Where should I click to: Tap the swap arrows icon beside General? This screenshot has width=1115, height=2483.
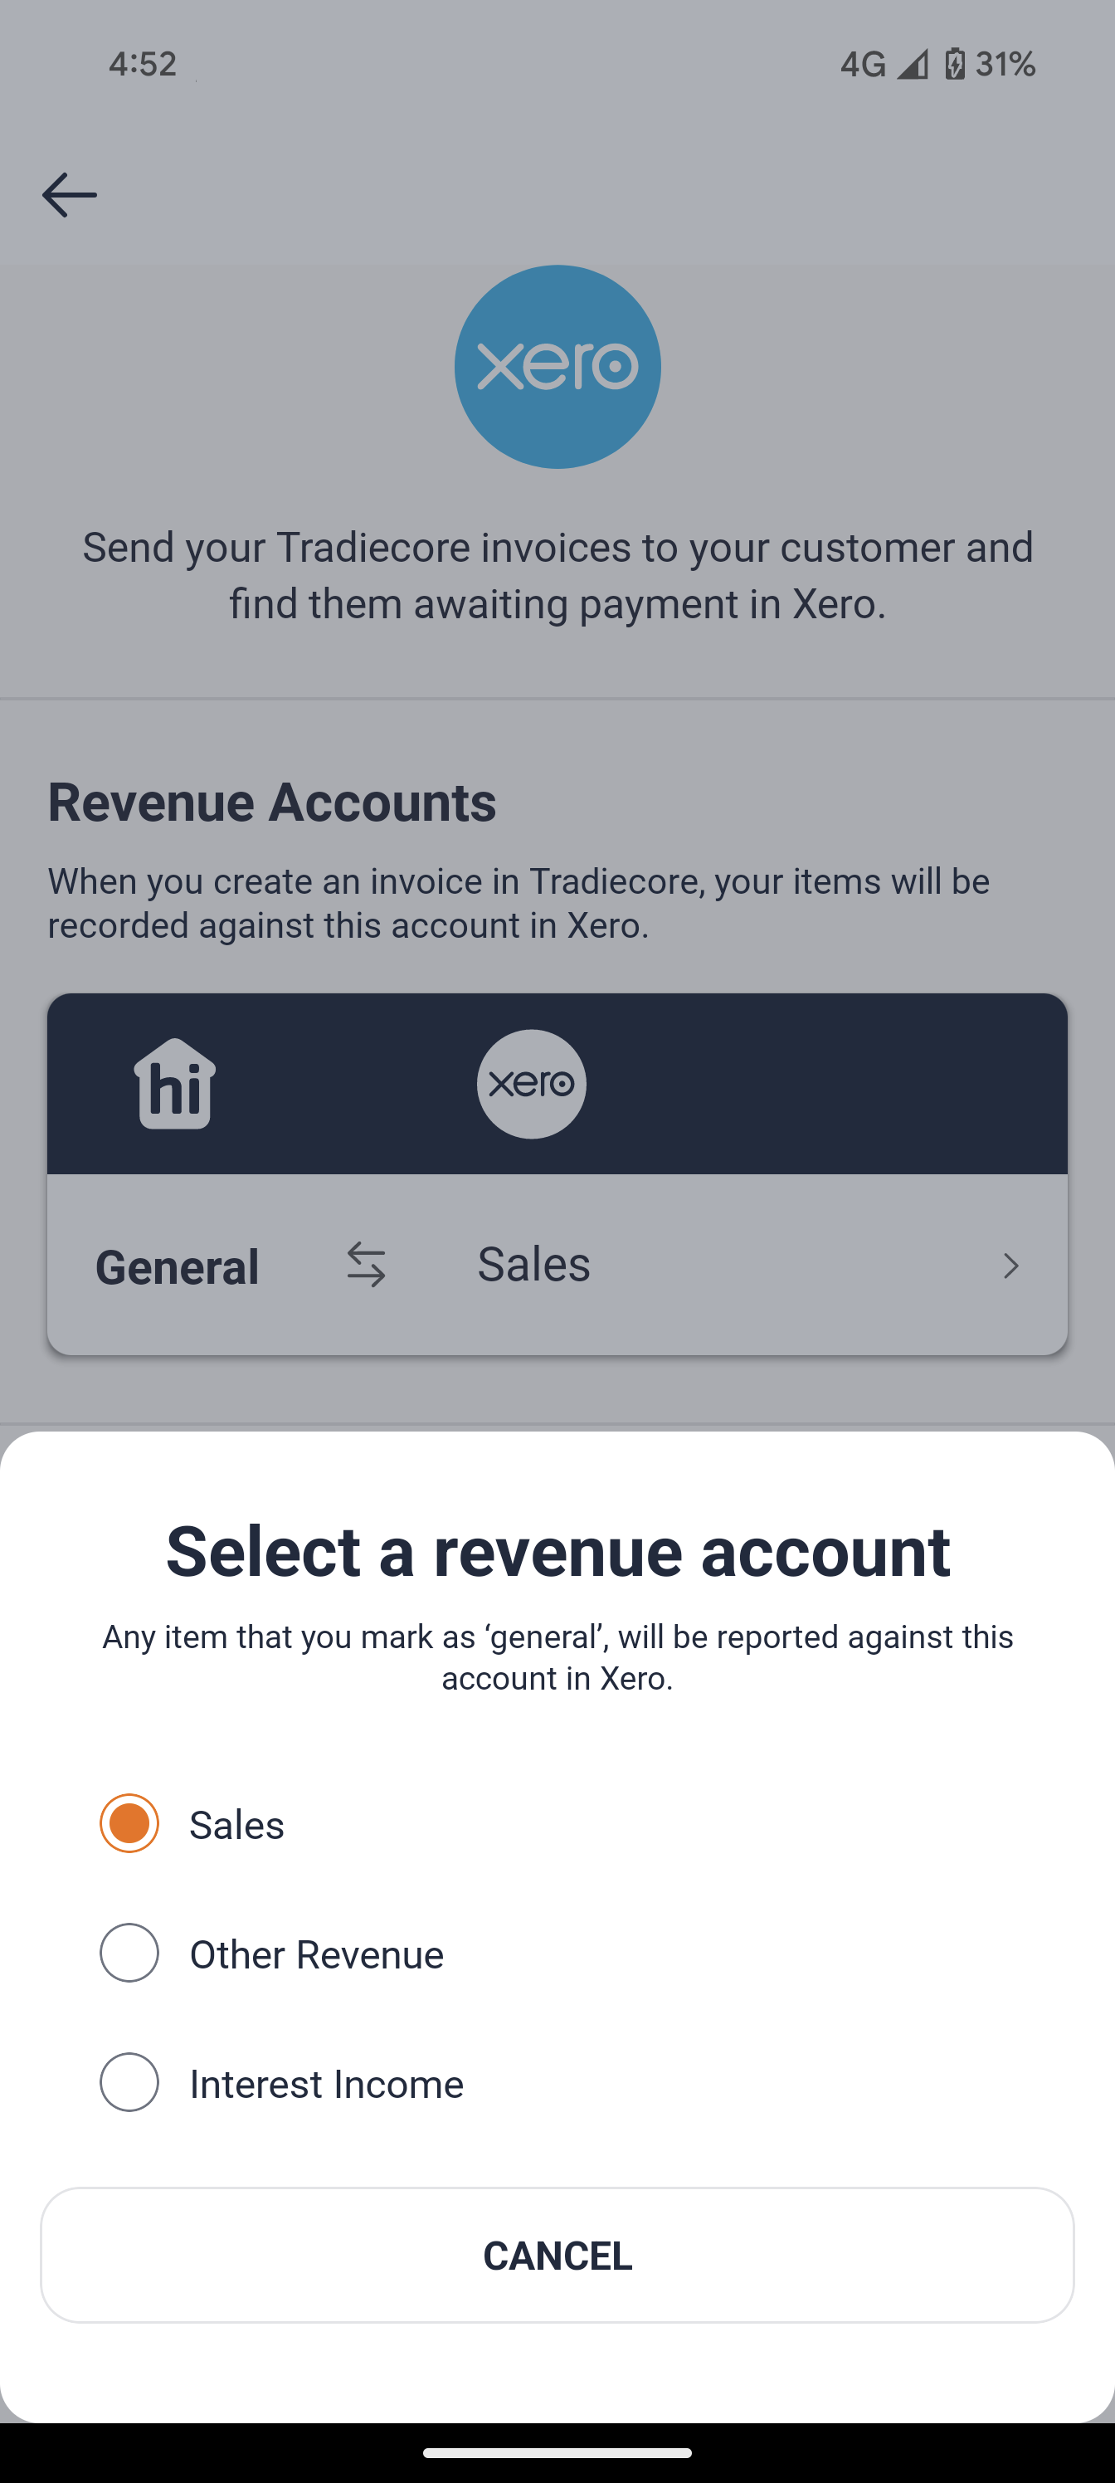(366, 1265)
